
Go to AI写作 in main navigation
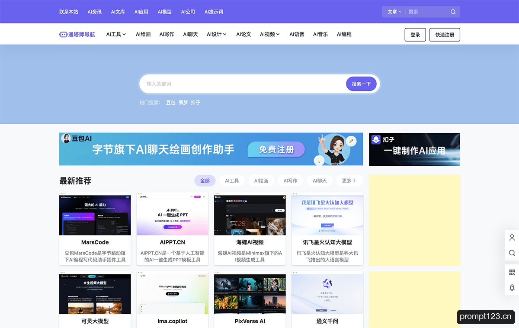tap(167, 34)
